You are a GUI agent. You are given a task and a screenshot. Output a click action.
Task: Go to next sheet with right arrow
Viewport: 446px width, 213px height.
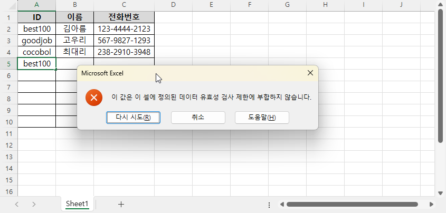(x=34, y=204)
